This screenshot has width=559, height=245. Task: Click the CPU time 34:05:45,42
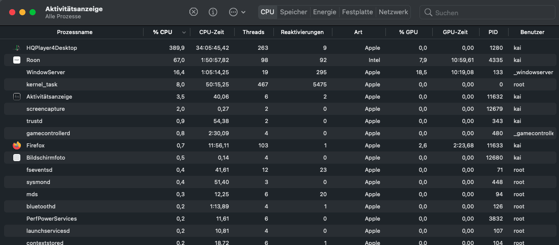[x=212, y=48]
